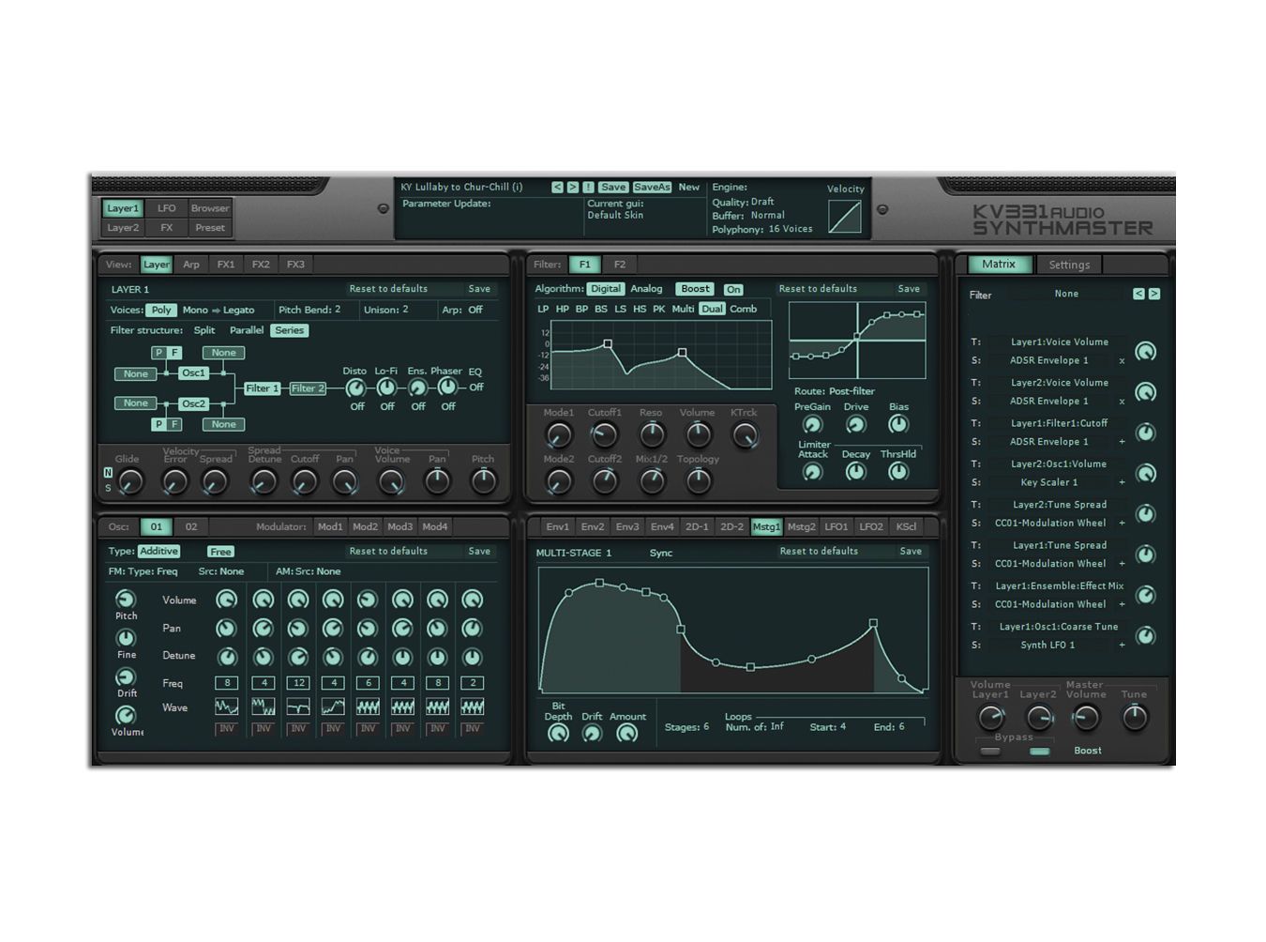The height and width of the screenshot is (942, 1266).
Task: Click the velocity curve display
Action: point(845,217)
